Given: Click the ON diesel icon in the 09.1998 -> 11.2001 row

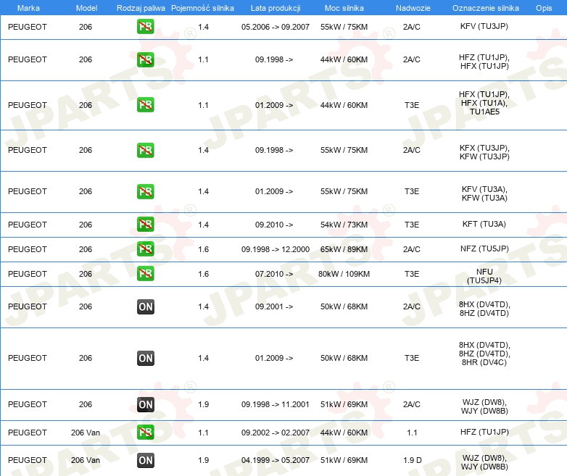Looking at the screenshot, I should click(145, 404).
